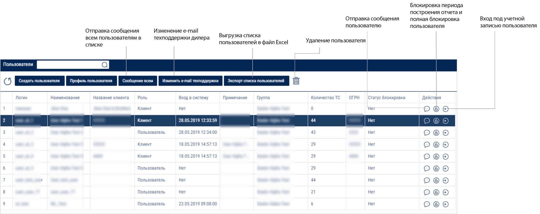The width and height of the screenshot is (540, 214).
Task: Click the search magnifier icon
Action: pyautogui.click(x=105, y=65)
